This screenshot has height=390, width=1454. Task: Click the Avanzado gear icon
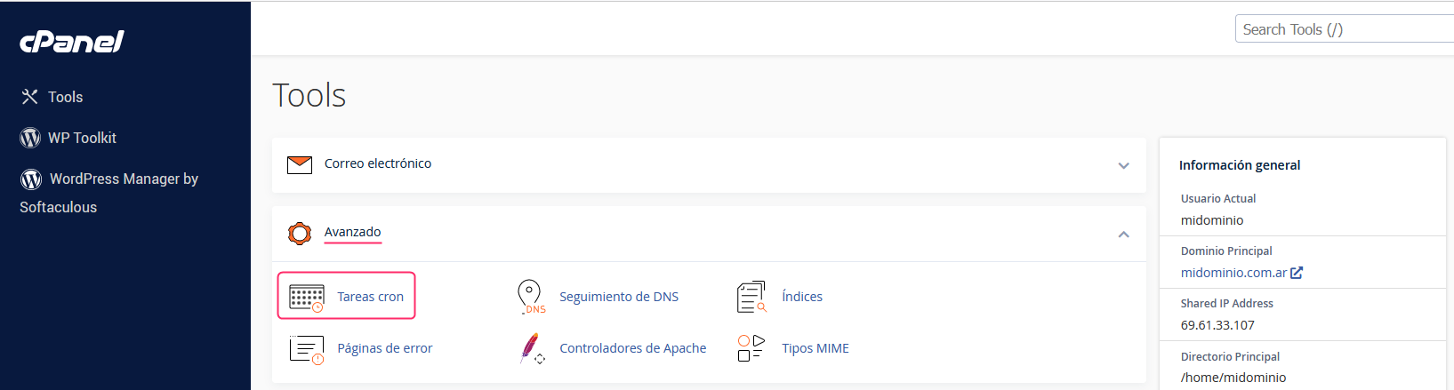click(x=300, y=234)
